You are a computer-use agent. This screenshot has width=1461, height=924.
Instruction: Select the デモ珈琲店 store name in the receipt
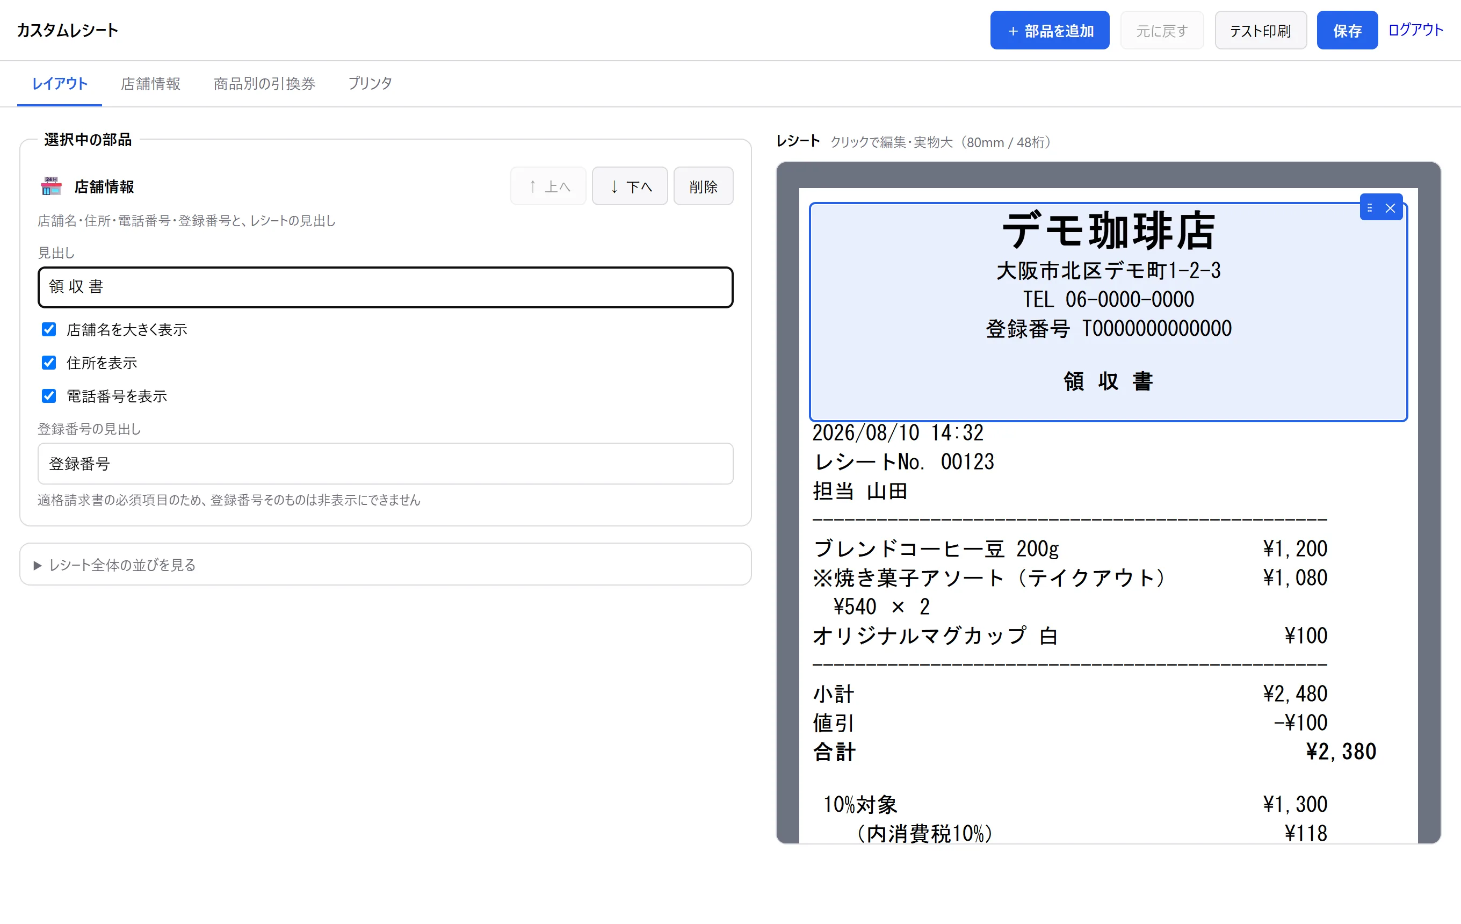pos(1108,231)
